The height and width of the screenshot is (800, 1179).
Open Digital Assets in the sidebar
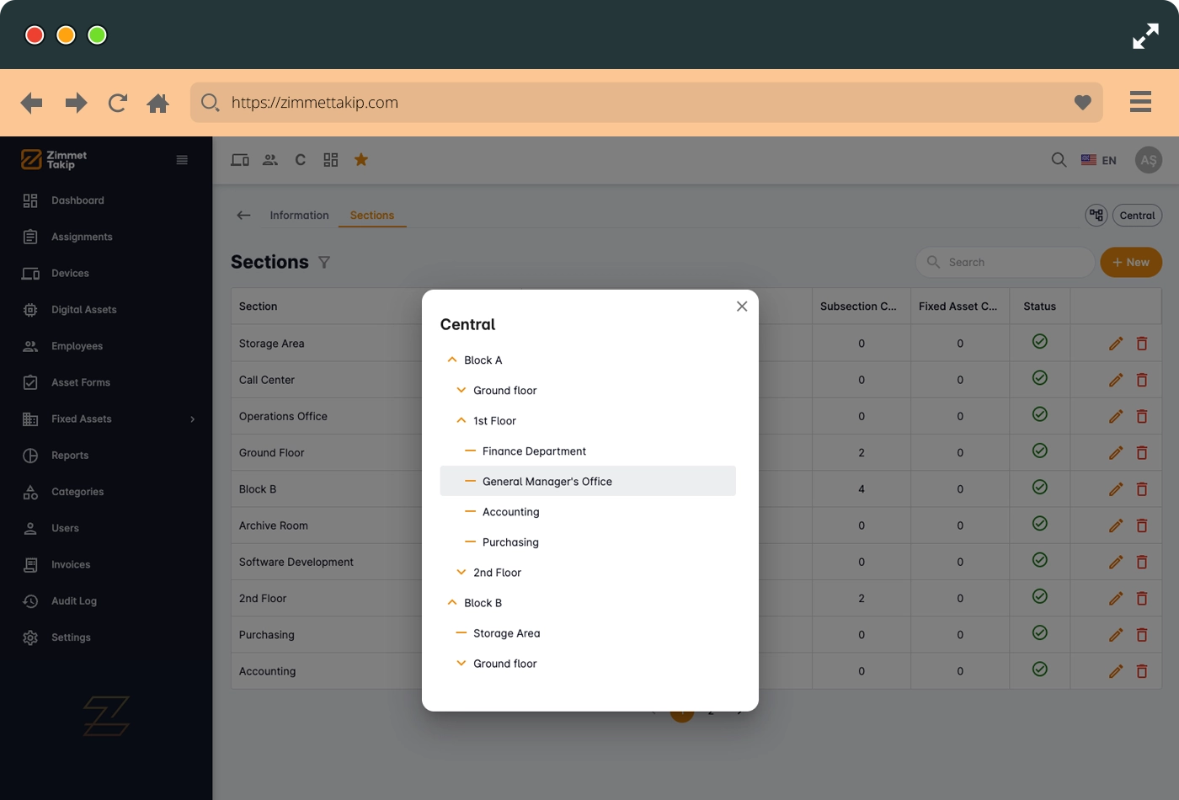83,309
